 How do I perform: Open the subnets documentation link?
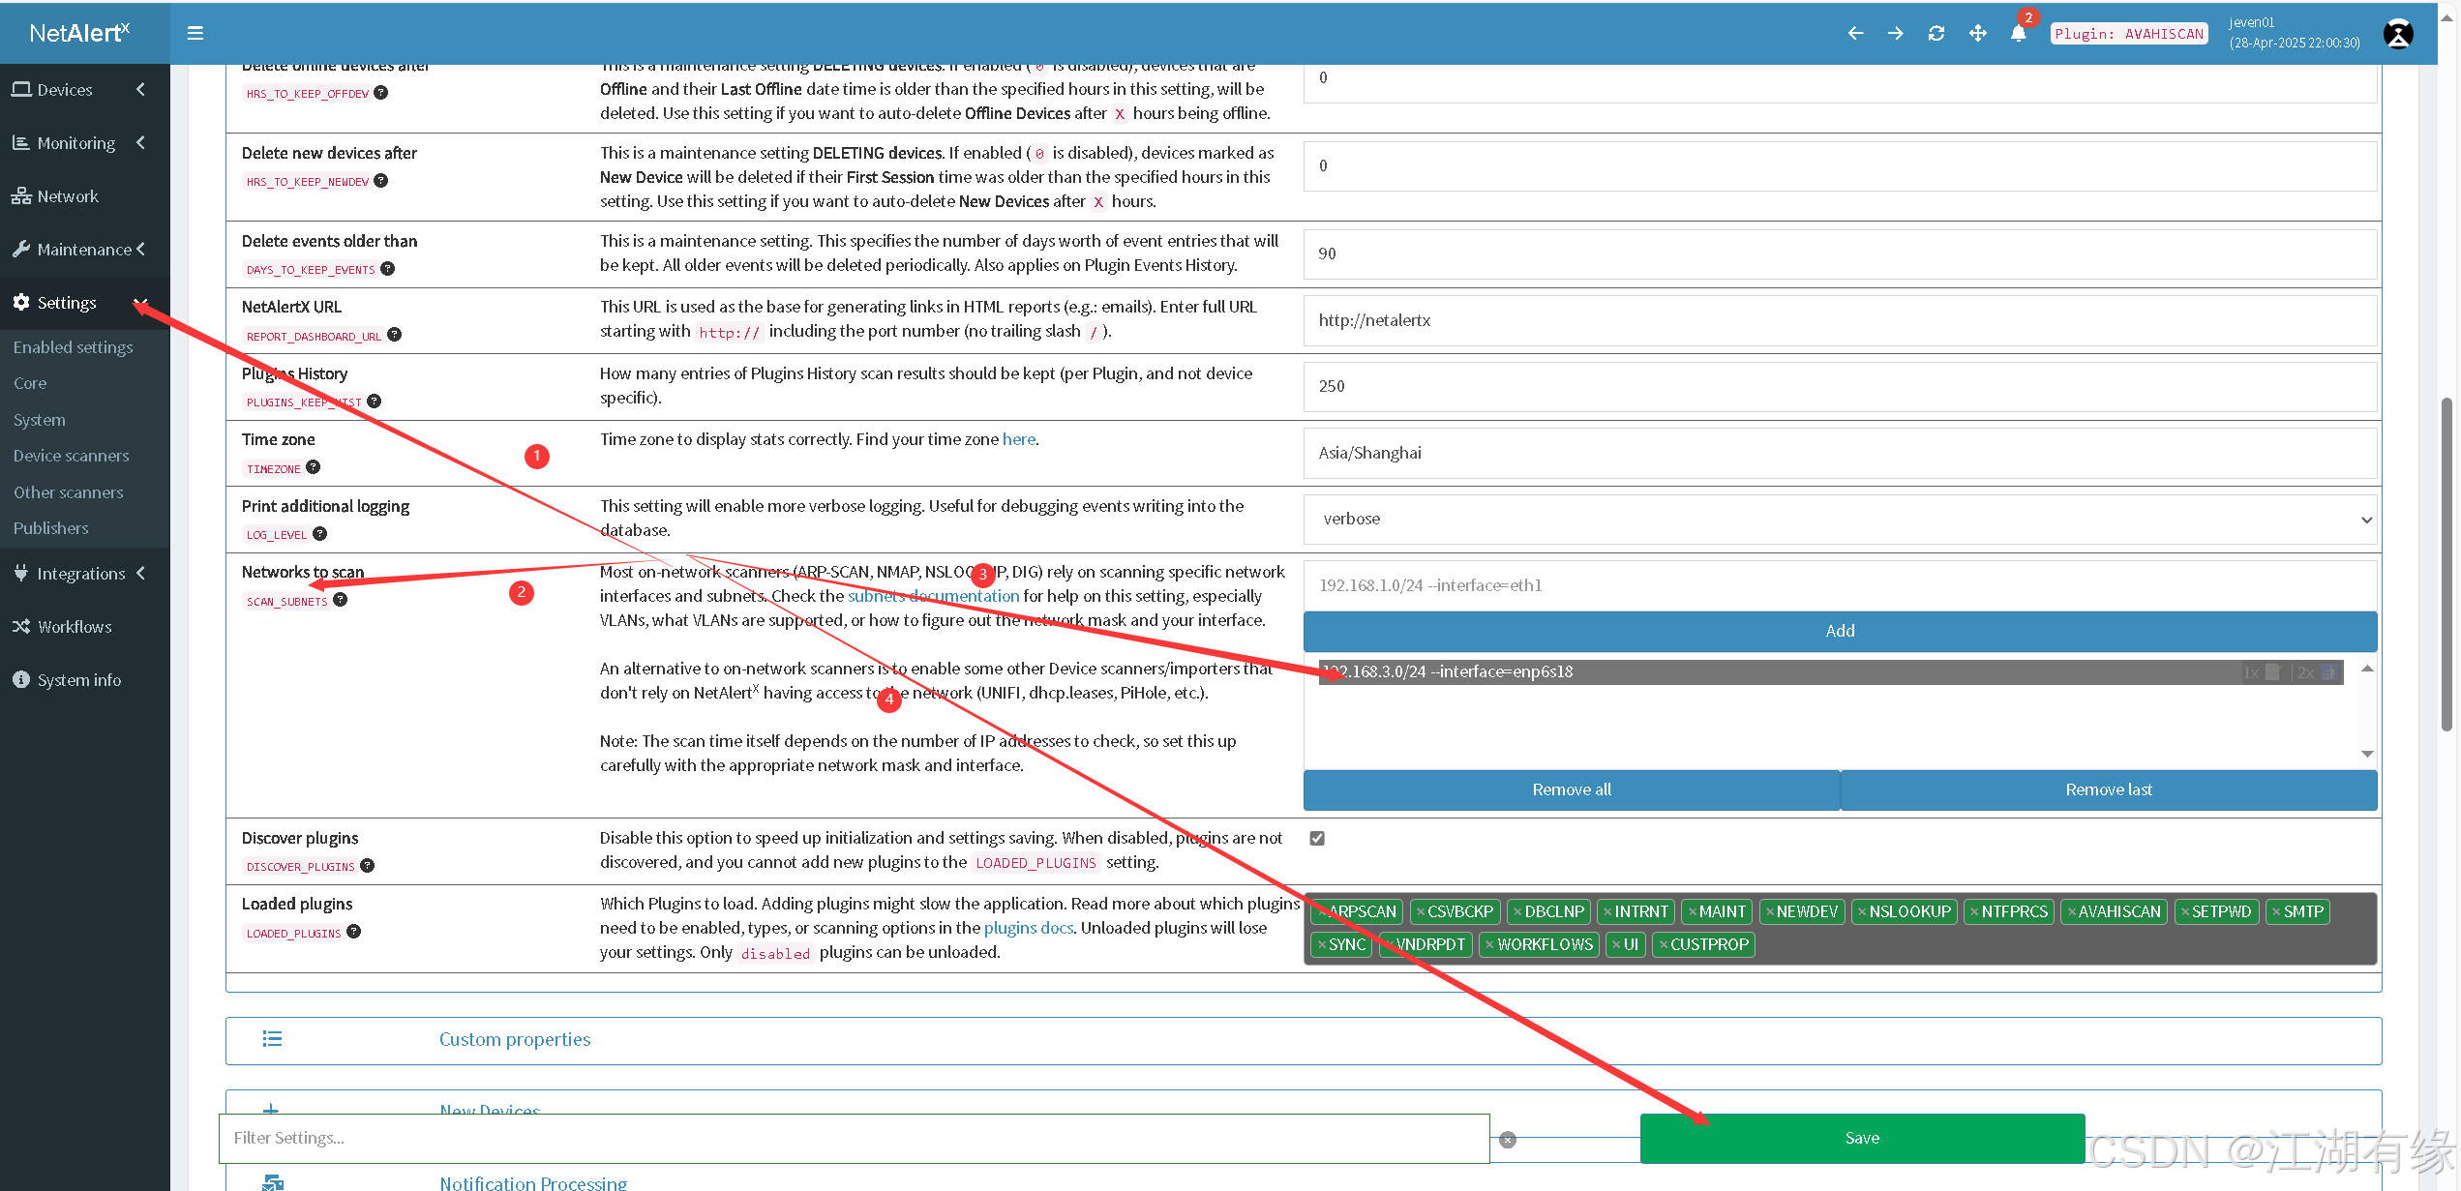pos(934,596)
